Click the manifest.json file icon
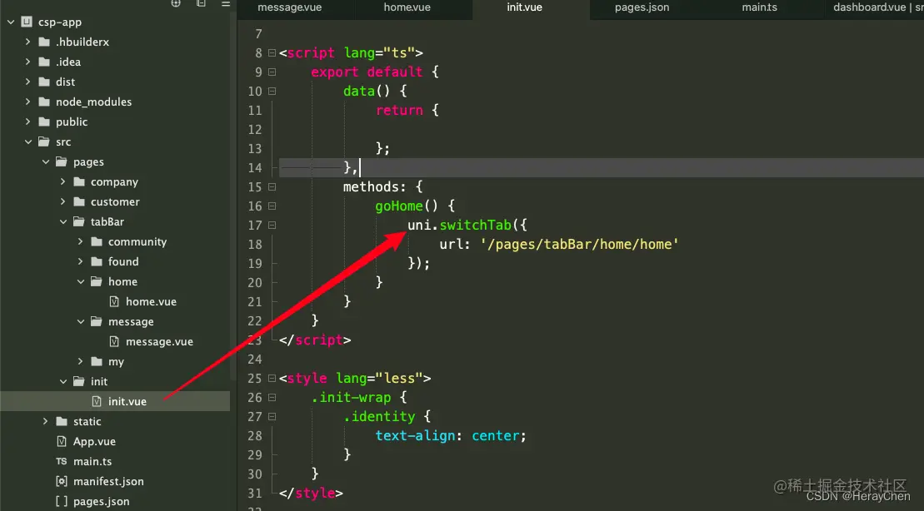The height and width of the screenshot is (511, 924). coord(62,482)
